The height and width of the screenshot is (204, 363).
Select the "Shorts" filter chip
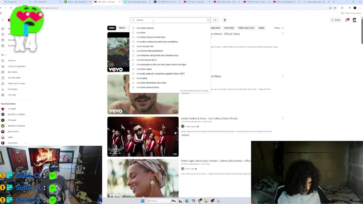click(x=122, y=28)
